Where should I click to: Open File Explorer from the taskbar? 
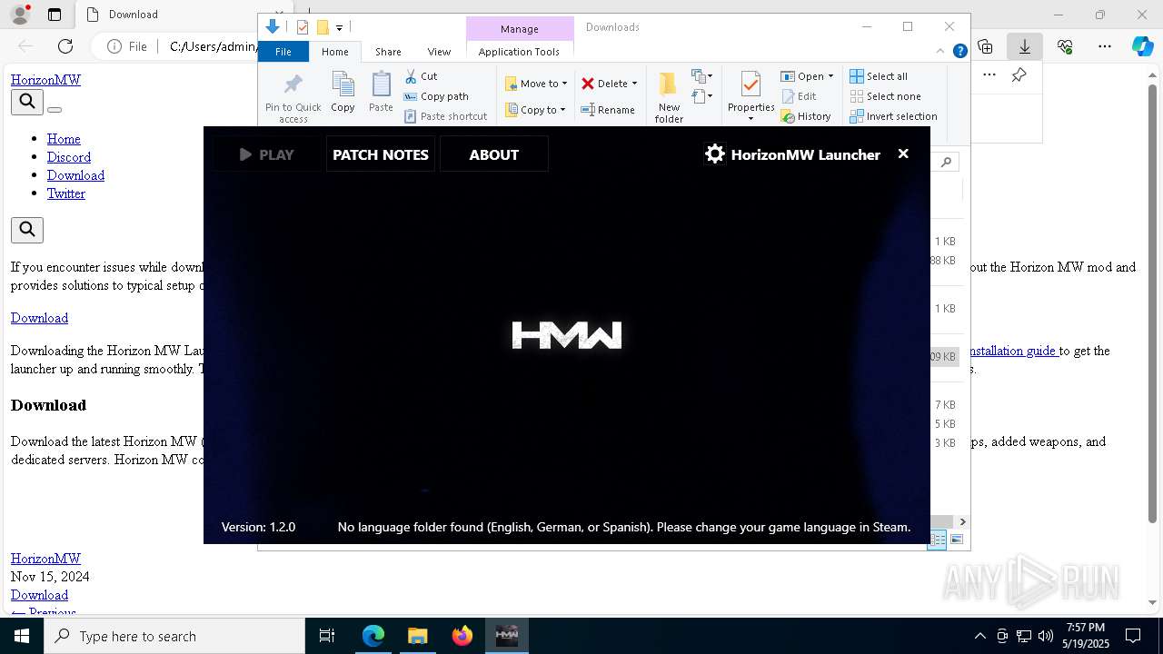click(417, 636)
